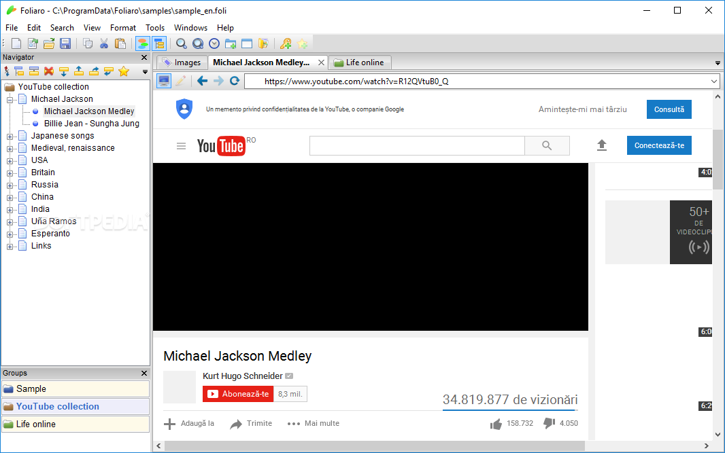The width and height of the screenshot is (725, 453).
Task: Expand the Russia tree node
Action: [10, 185]
